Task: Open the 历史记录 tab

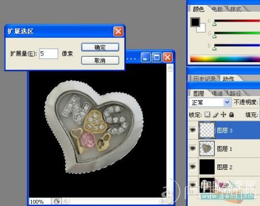Action: pyautogui.click(x=204, y=79)
